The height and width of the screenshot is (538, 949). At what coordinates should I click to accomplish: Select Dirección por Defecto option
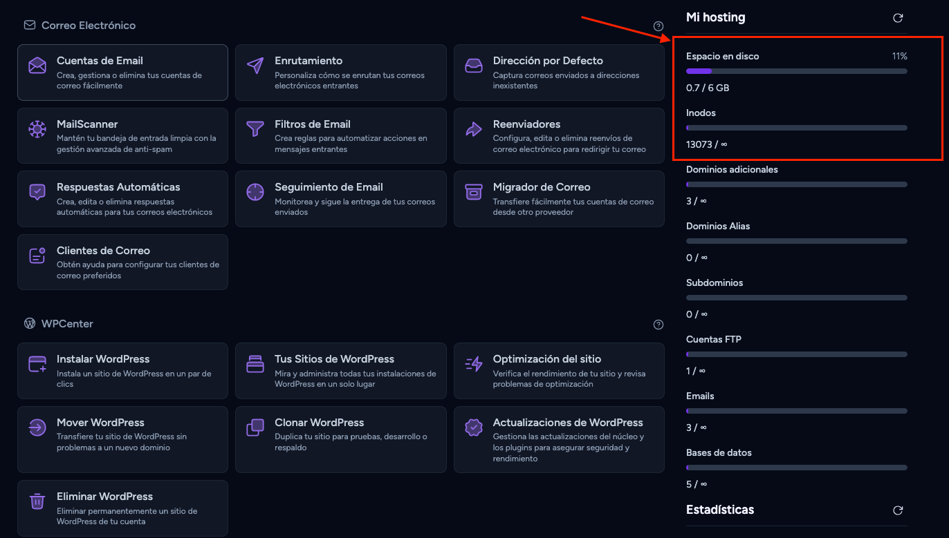(559, 73)
